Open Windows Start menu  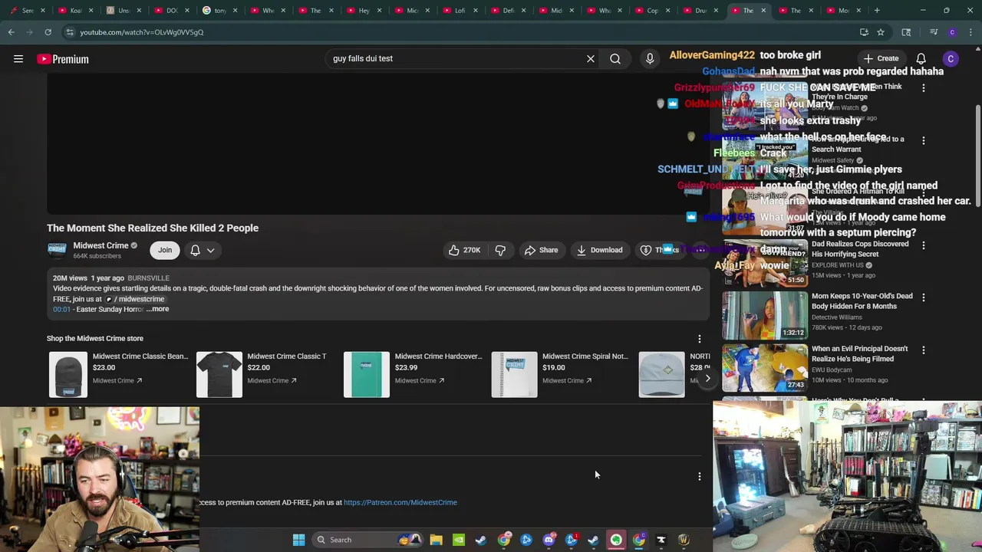[x=298, y=540]
